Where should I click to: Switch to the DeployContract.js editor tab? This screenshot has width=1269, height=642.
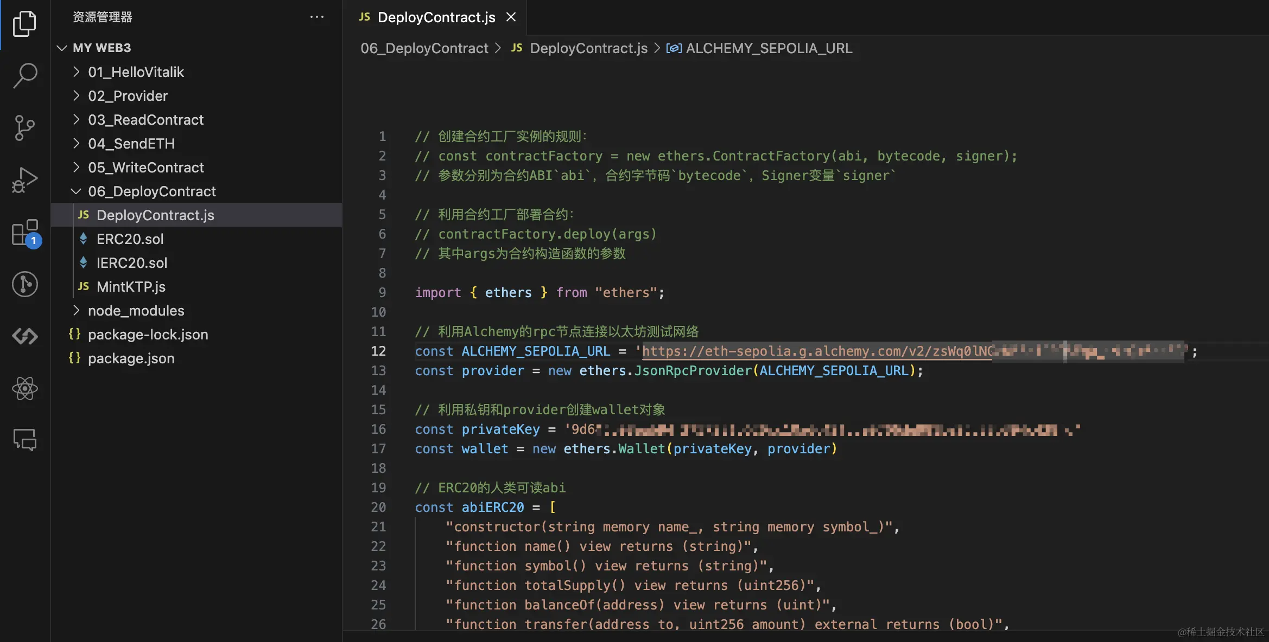click(436, 17)
